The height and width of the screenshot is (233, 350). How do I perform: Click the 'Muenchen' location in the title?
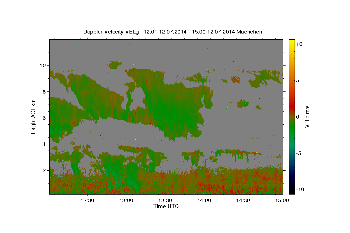(x=249, y=32)
